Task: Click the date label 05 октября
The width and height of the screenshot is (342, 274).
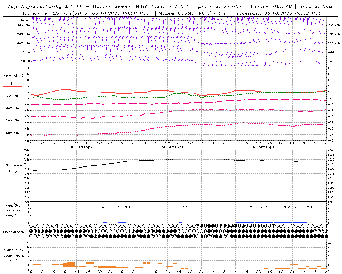Action: 263,147
